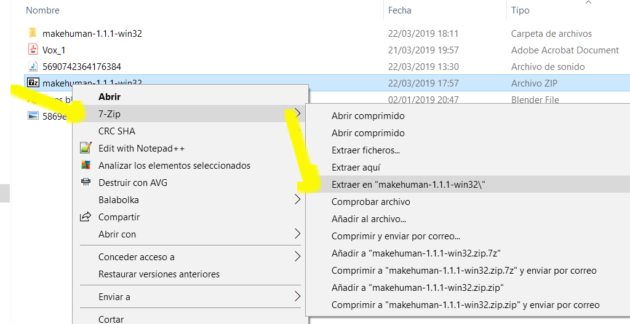The width and height of the screenshot is (630, 324).
Task: Click the Compartir share icon
Action: point(86,217)
